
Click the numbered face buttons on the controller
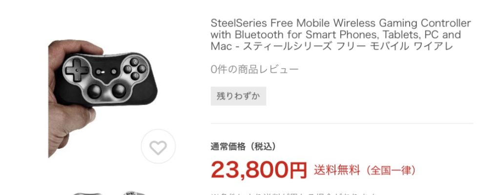pos(135,69)
